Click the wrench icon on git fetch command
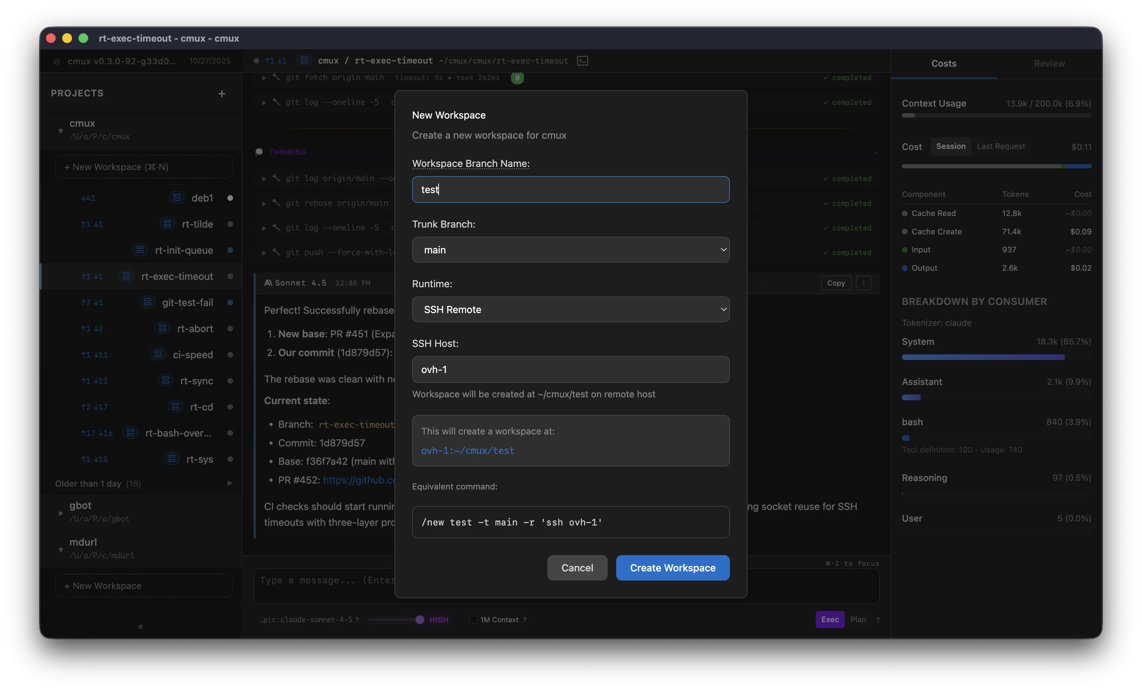The image size is (1142, 691). click(277, 78)
